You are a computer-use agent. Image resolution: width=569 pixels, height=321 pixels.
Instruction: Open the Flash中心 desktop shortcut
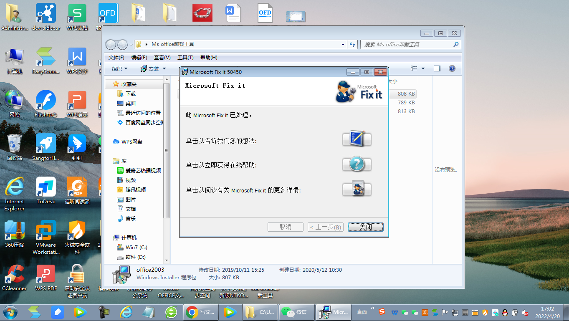coord(46,104)
